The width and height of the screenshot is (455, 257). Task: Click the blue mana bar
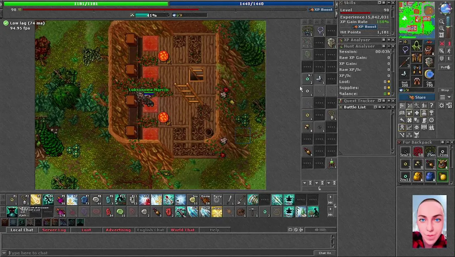251,4
